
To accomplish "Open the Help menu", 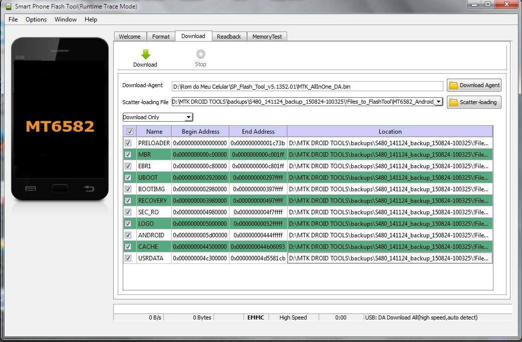I will (x=91, y=20).
